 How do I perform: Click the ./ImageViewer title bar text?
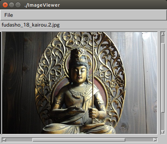click(42, 5)
